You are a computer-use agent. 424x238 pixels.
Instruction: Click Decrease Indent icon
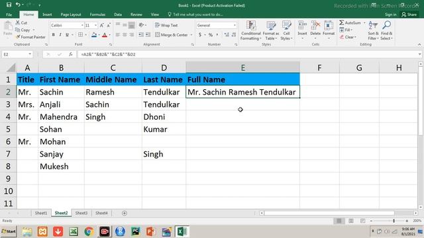pyautogui.click(x=141, y=34)
